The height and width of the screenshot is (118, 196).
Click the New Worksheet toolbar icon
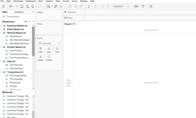[49, 6]
